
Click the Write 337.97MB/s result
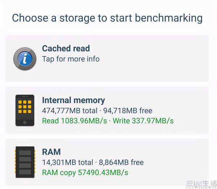(143, 121)
